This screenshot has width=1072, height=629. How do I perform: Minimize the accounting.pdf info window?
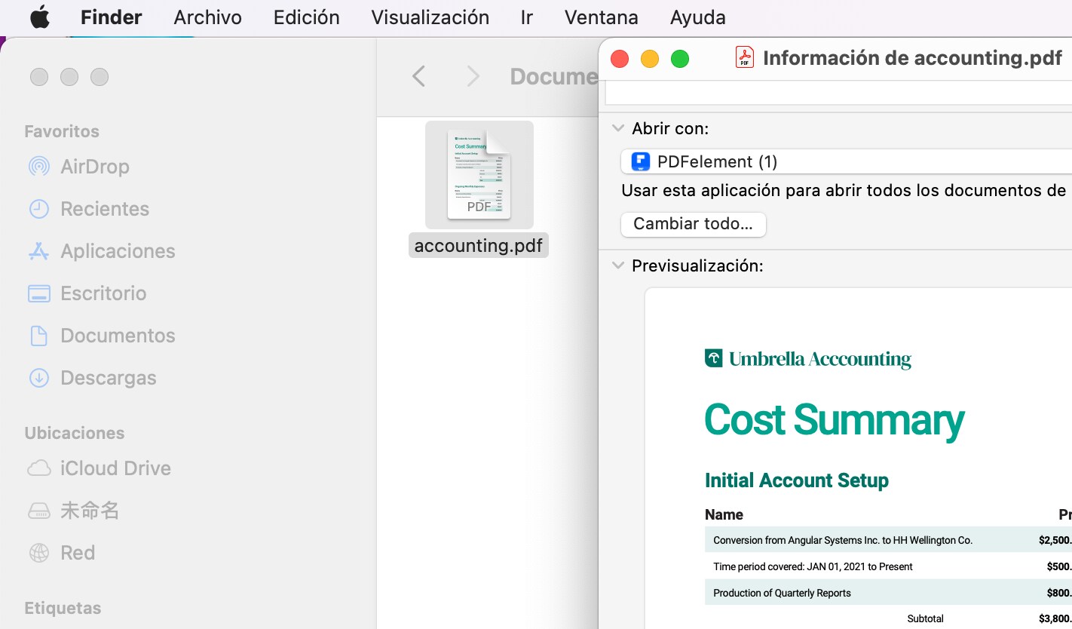click(x=650, y=59)
